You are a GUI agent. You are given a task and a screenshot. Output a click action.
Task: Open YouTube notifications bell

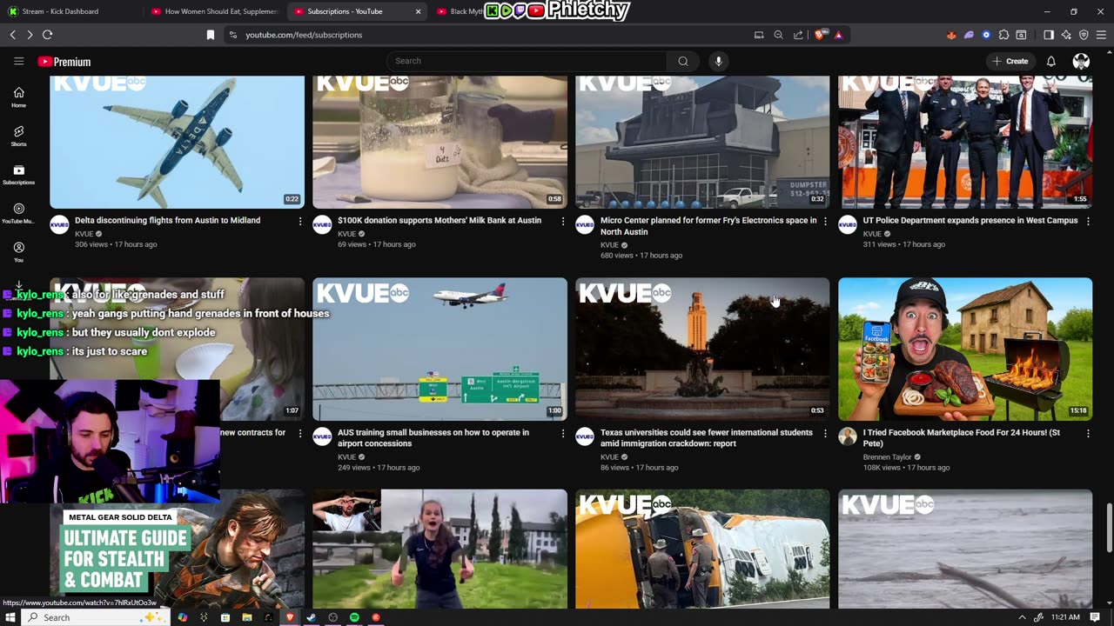coord(1050,61)
